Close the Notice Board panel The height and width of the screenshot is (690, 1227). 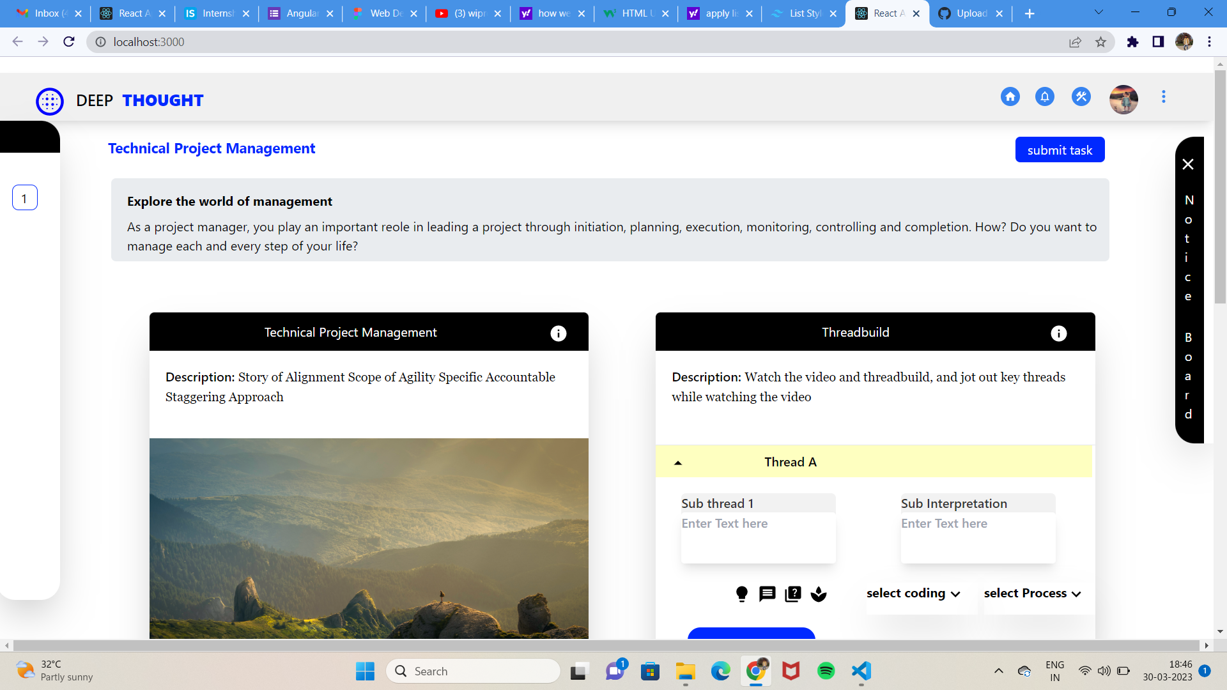click(x=1188, y=165)
